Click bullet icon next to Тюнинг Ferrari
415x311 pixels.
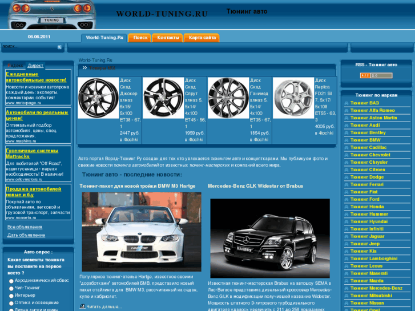(x=346, y=185)
